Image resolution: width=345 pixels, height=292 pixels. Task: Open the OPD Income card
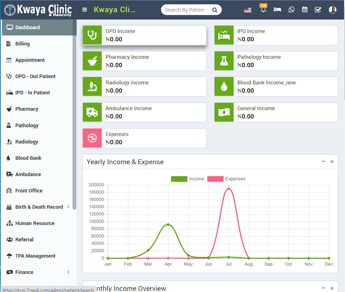144,35
